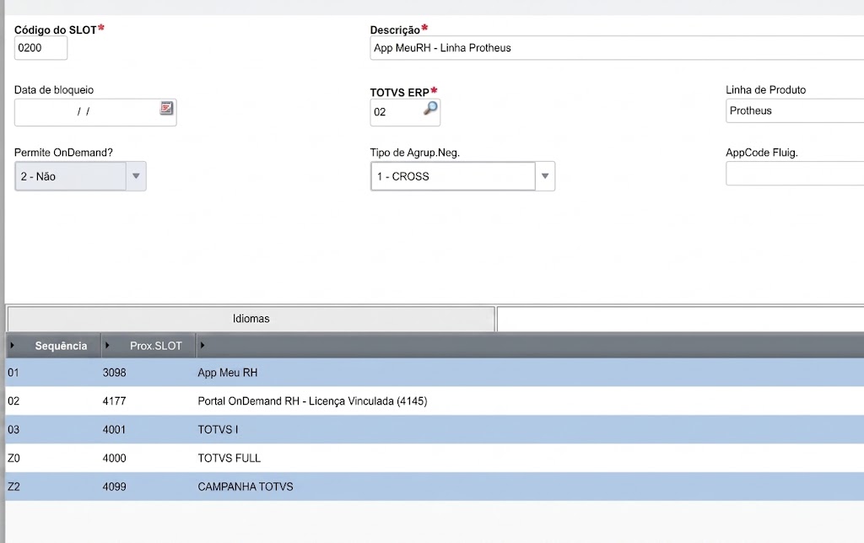
Task: Open the Permite OnDemand dropdown arrow
Action: pos(136,176)
